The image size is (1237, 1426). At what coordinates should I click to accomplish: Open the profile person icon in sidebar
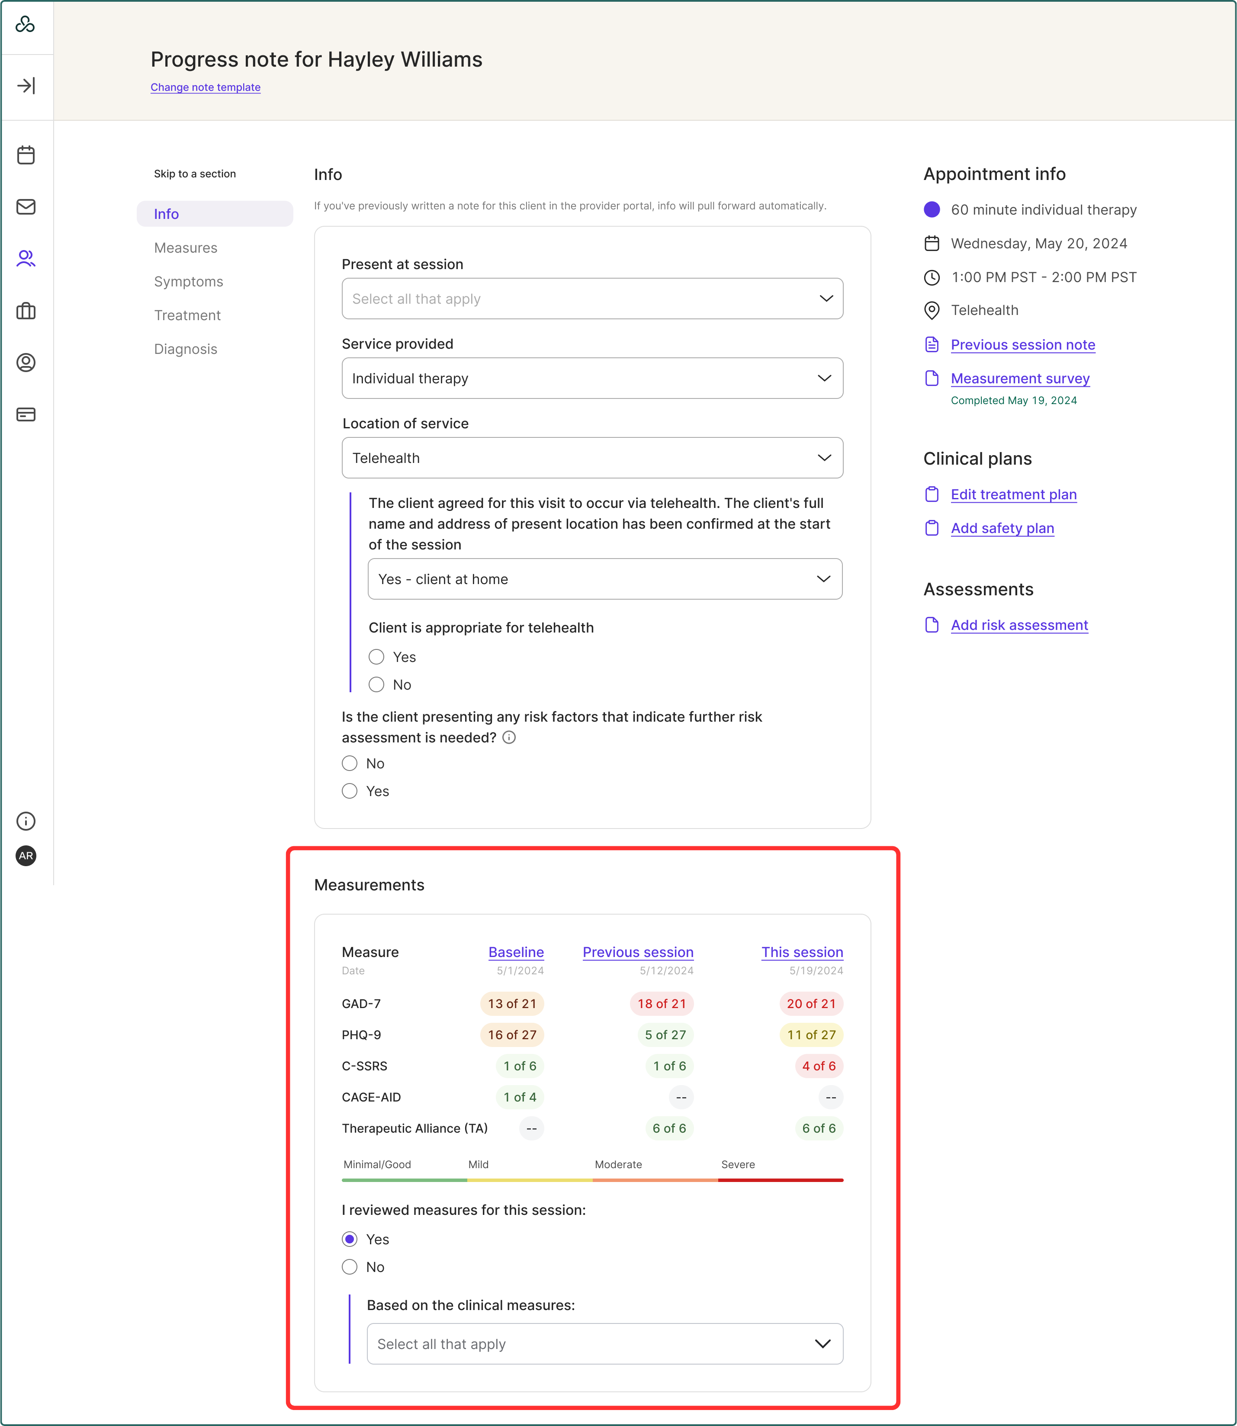(x=26, y=363)
